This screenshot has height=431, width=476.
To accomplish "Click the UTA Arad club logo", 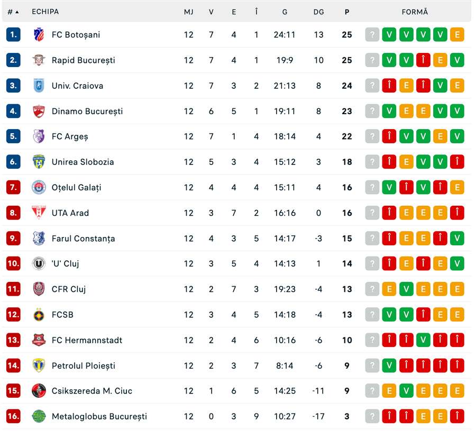I will coord(39,213).
